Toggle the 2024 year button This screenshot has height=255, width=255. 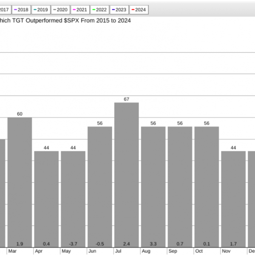[x=139, y=10]
